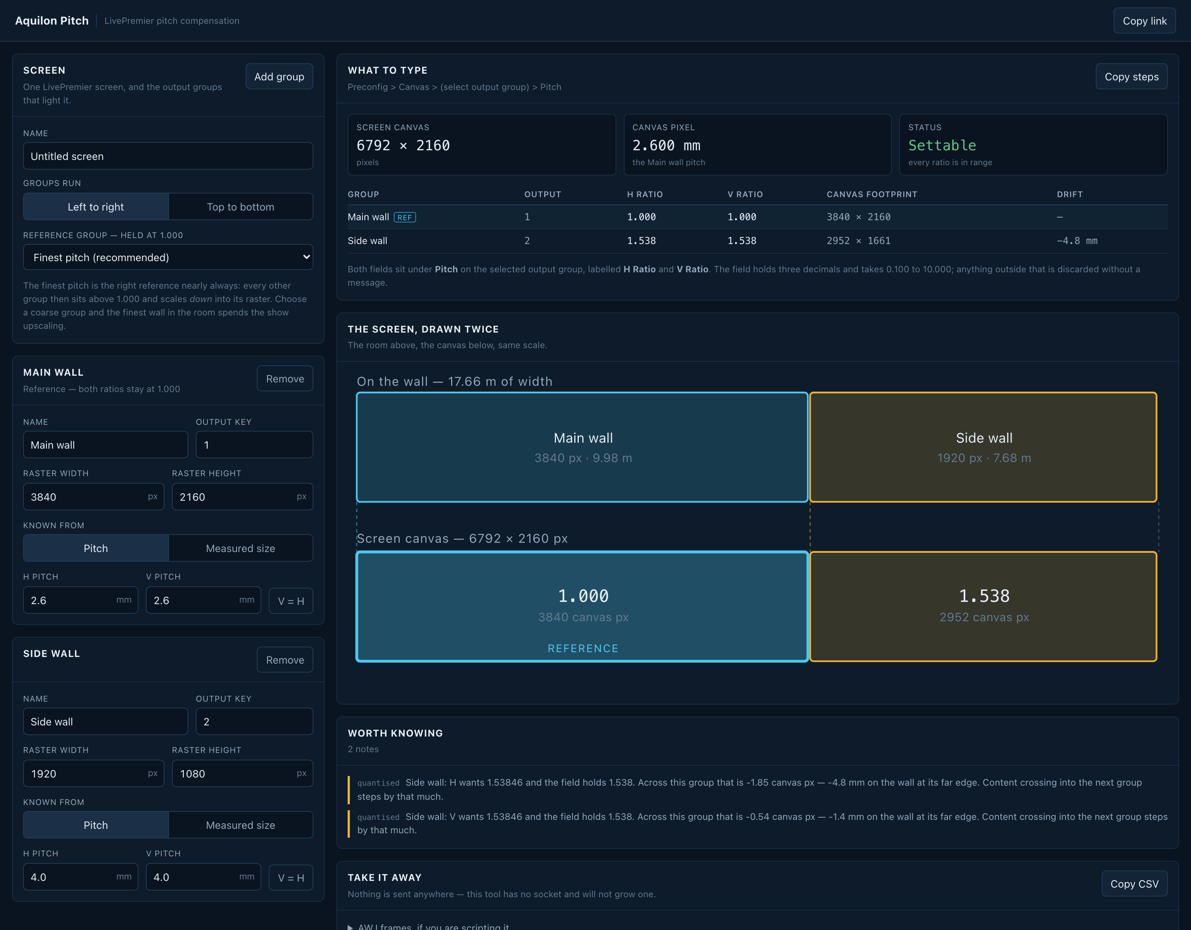The width and height of the screenshot is (1191, 930).
Task: Edit Side wall raster width 1920
Action: [93, 773]
